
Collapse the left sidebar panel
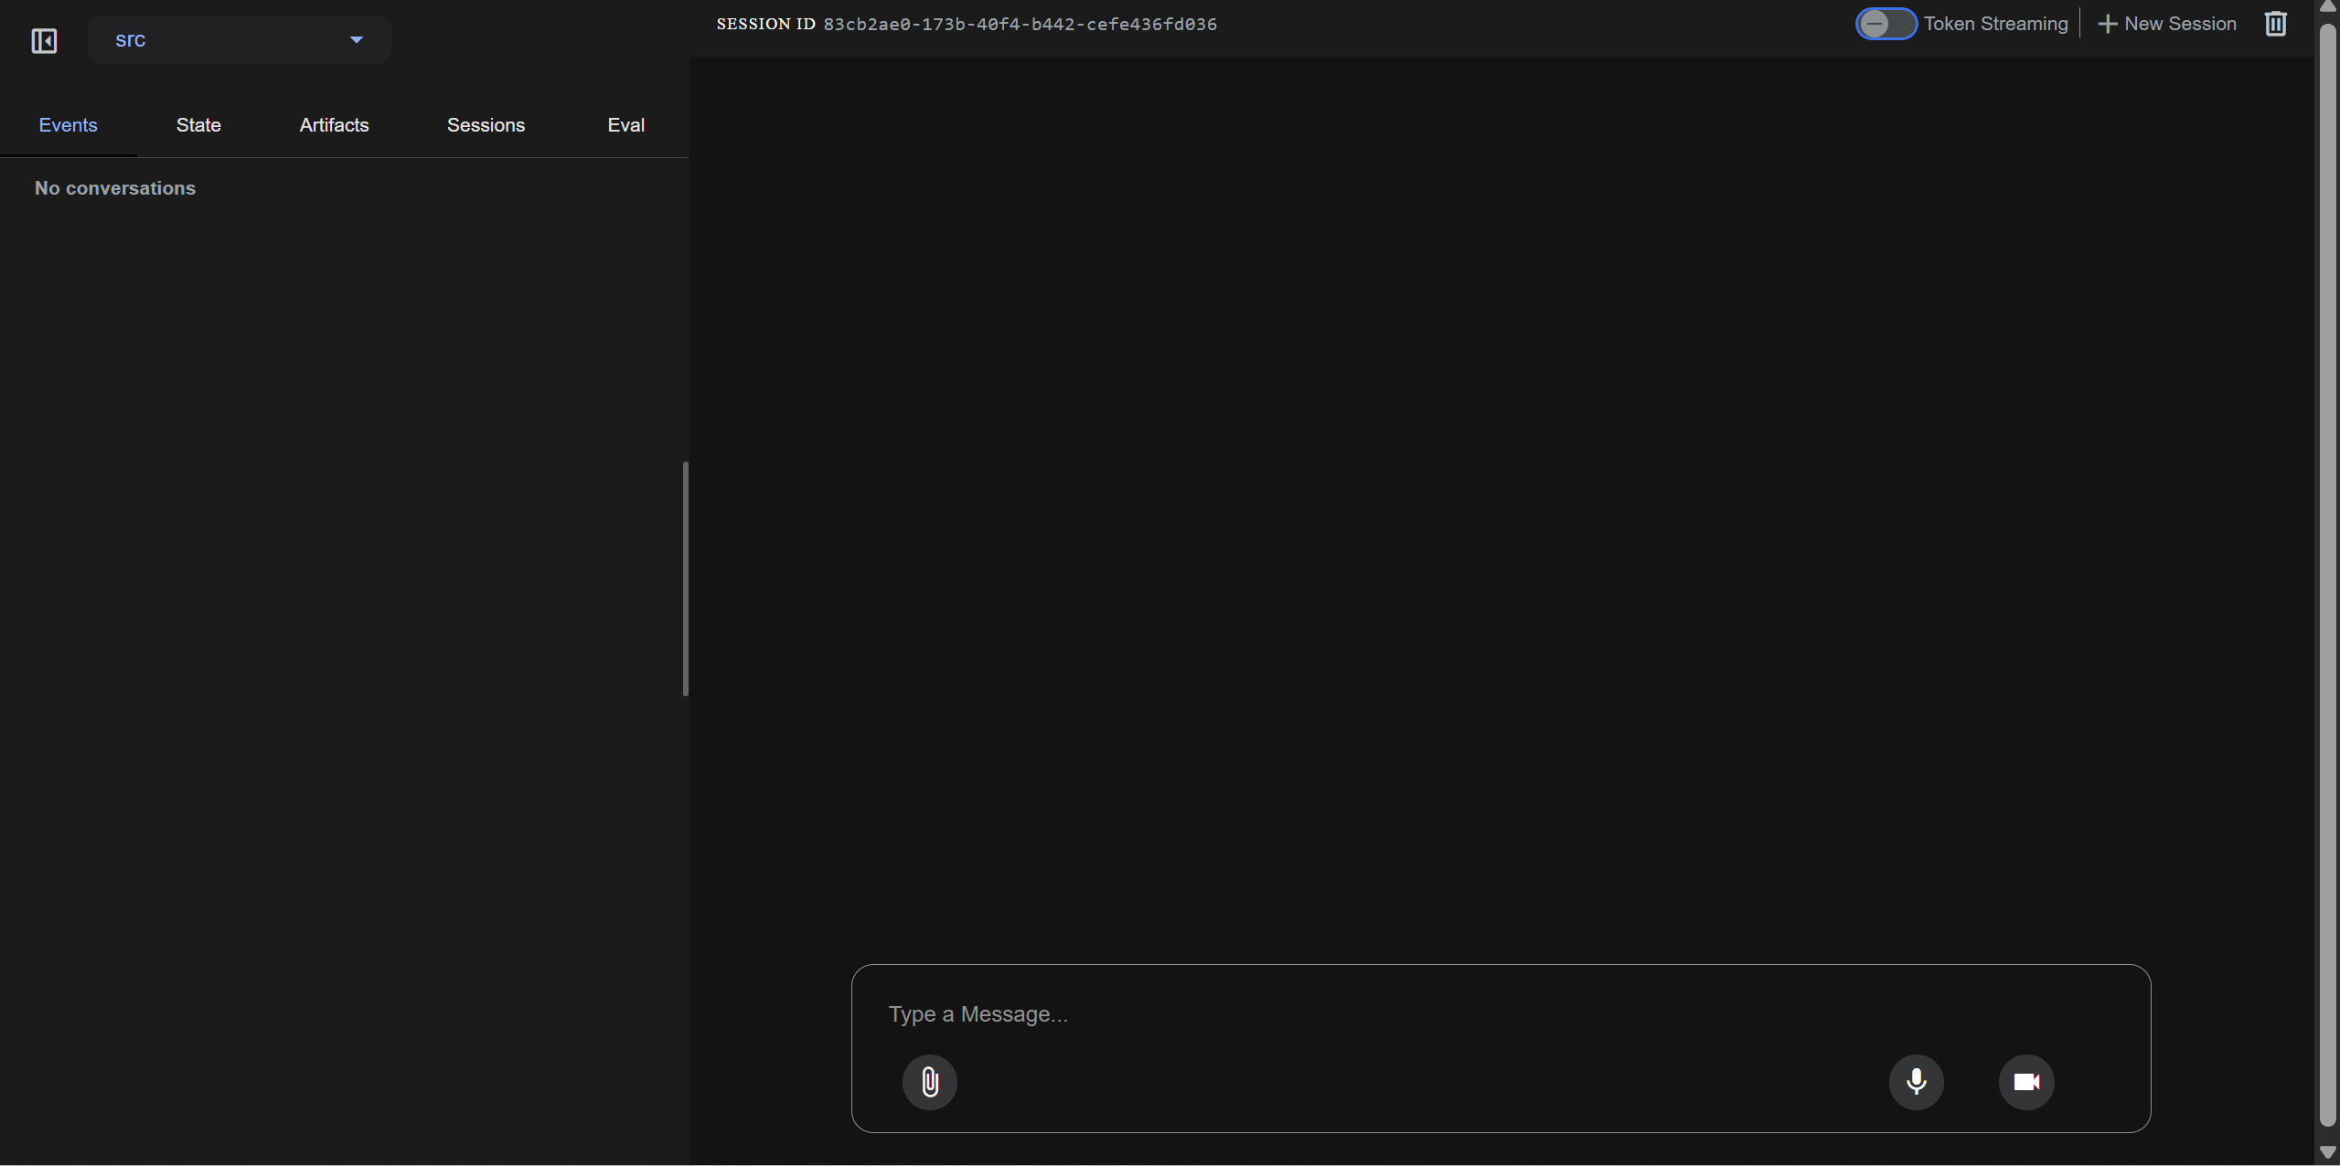pyautogui.click(x=44, y=40)
